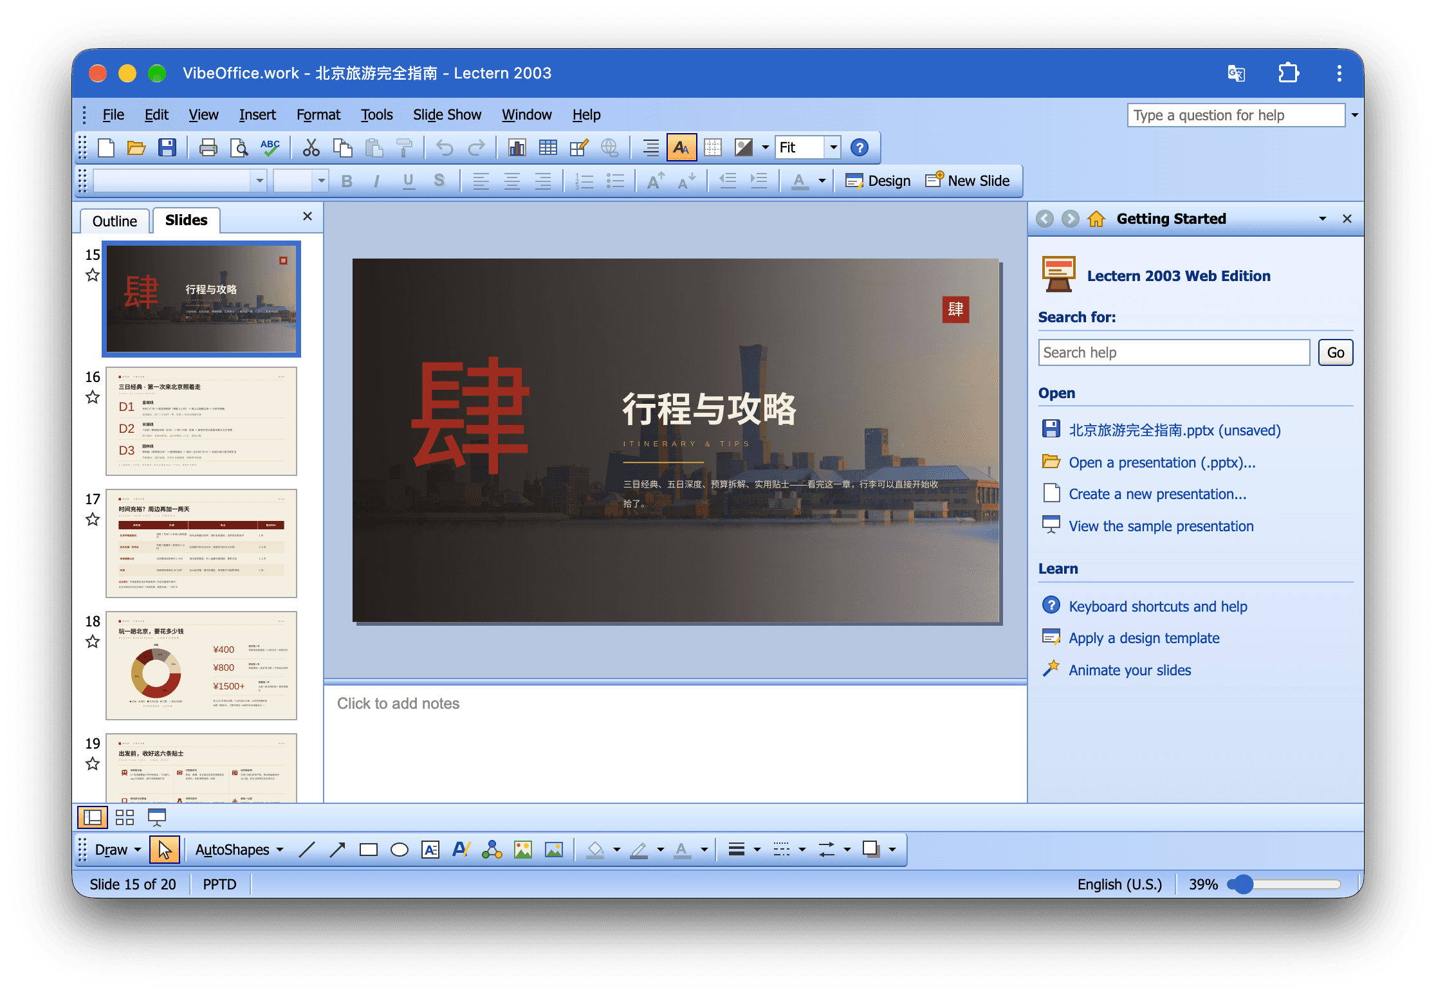Save using the floppy disk icon

coord(167,148)
